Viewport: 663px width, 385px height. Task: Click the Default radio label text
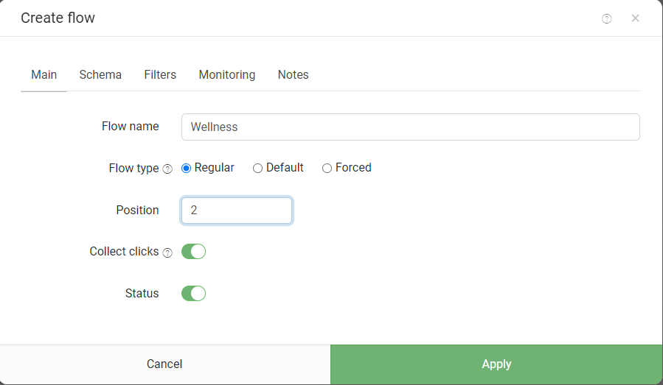[x=285, y=168]
